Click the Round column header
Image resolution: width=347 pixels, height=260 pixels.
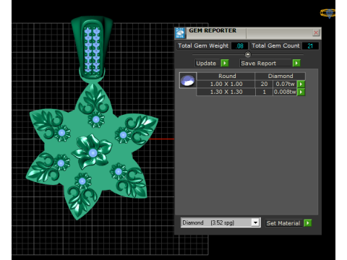coord(227,76)
